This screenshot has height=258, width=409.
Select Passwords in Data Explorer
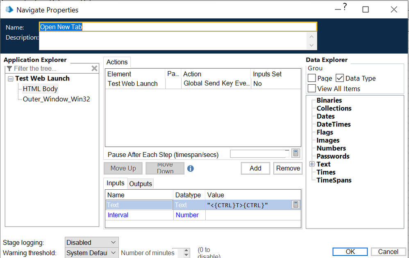coord(333,156)
